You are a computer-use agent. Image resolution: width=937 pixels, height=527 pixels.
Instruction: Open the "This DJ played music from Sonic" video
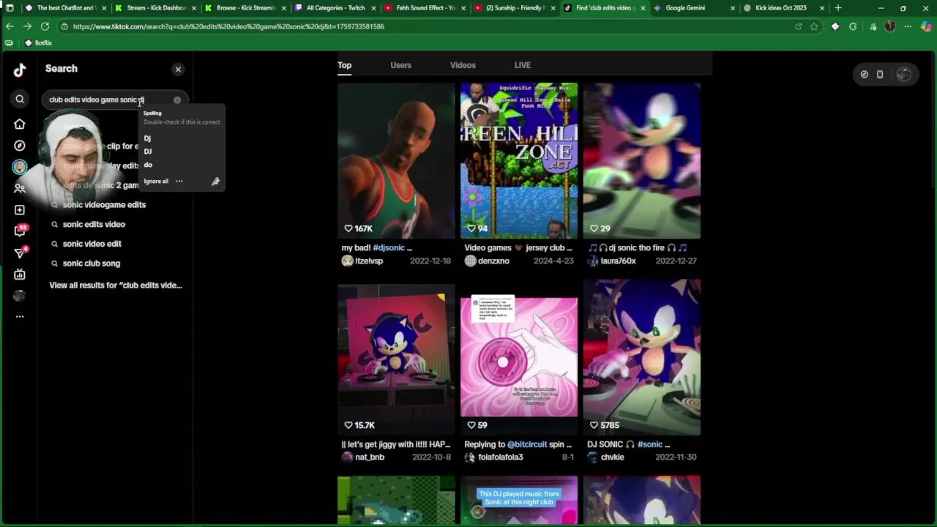coord(519,501)
